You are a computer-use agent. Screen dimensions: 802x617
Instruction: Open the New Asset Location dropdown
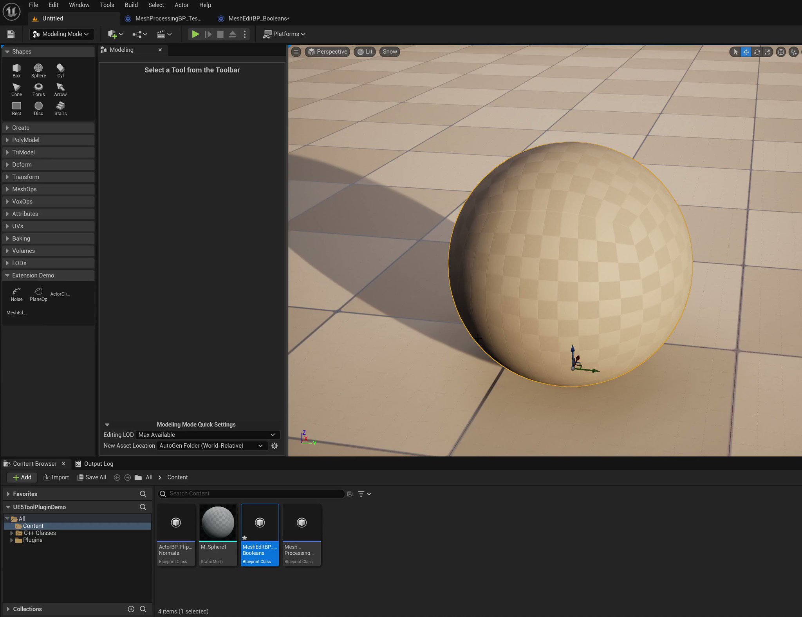(x=211, y=446)
